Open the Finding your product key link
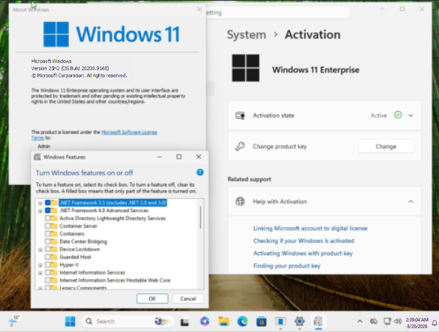The height and width of the screenshot is (332, 439). pyautogui.click(x=287, y=266)
